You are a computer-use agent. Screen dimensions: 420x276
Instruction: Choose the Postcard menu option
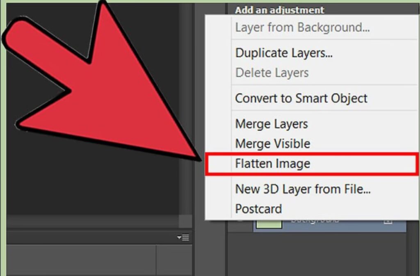pyautogui.click(x=258, y=209)
